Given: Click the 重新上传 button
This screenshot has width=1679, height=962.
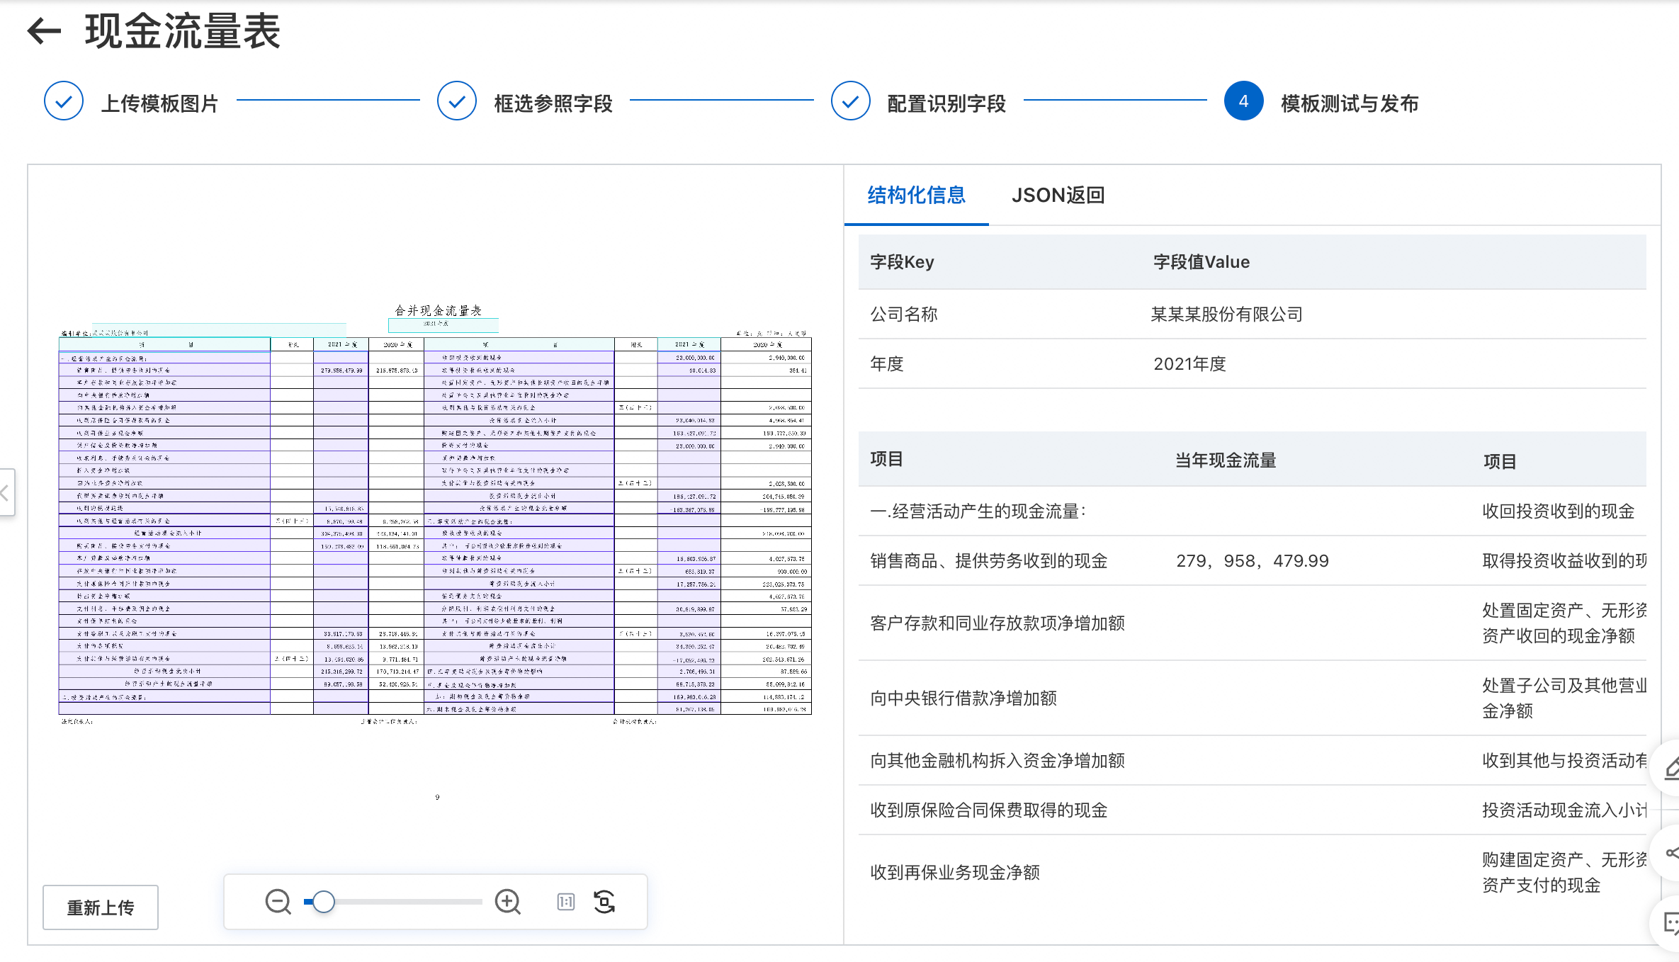Looking at the screenshot, I should (101, 907).
